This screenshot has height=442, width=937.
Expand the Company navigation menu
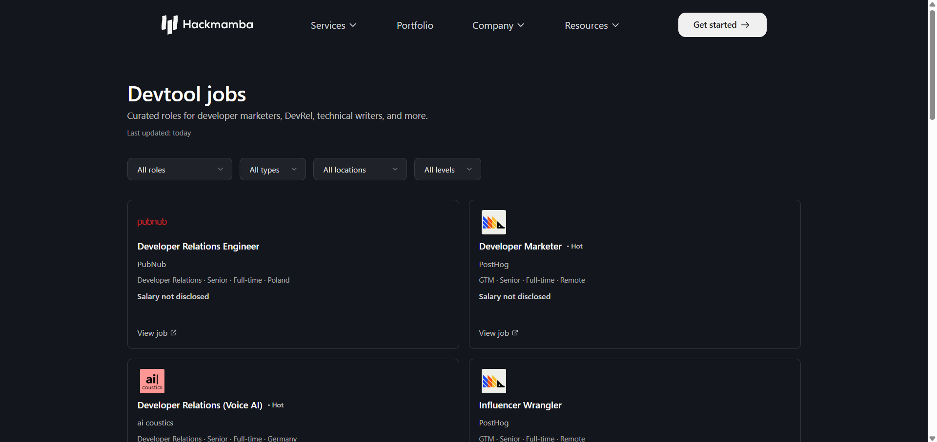coord(498,25)
